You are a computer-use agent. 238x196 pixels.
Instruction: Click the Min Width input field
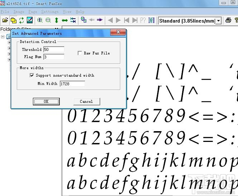pyautogui.click(x=72, y=84)
